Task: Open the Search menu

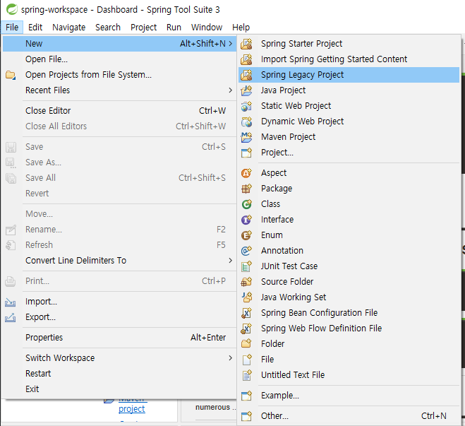Action: point(108,28)
